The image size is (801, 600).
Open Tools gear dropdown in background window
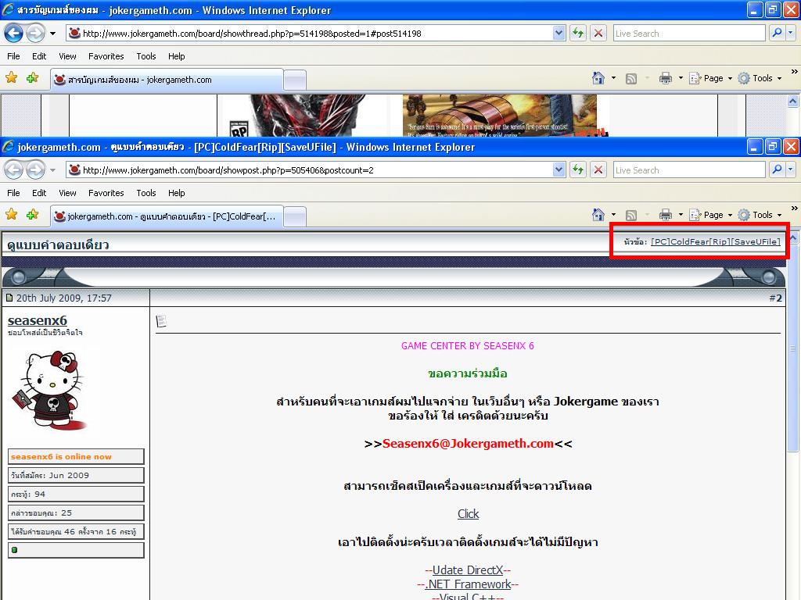coord(760,78)
